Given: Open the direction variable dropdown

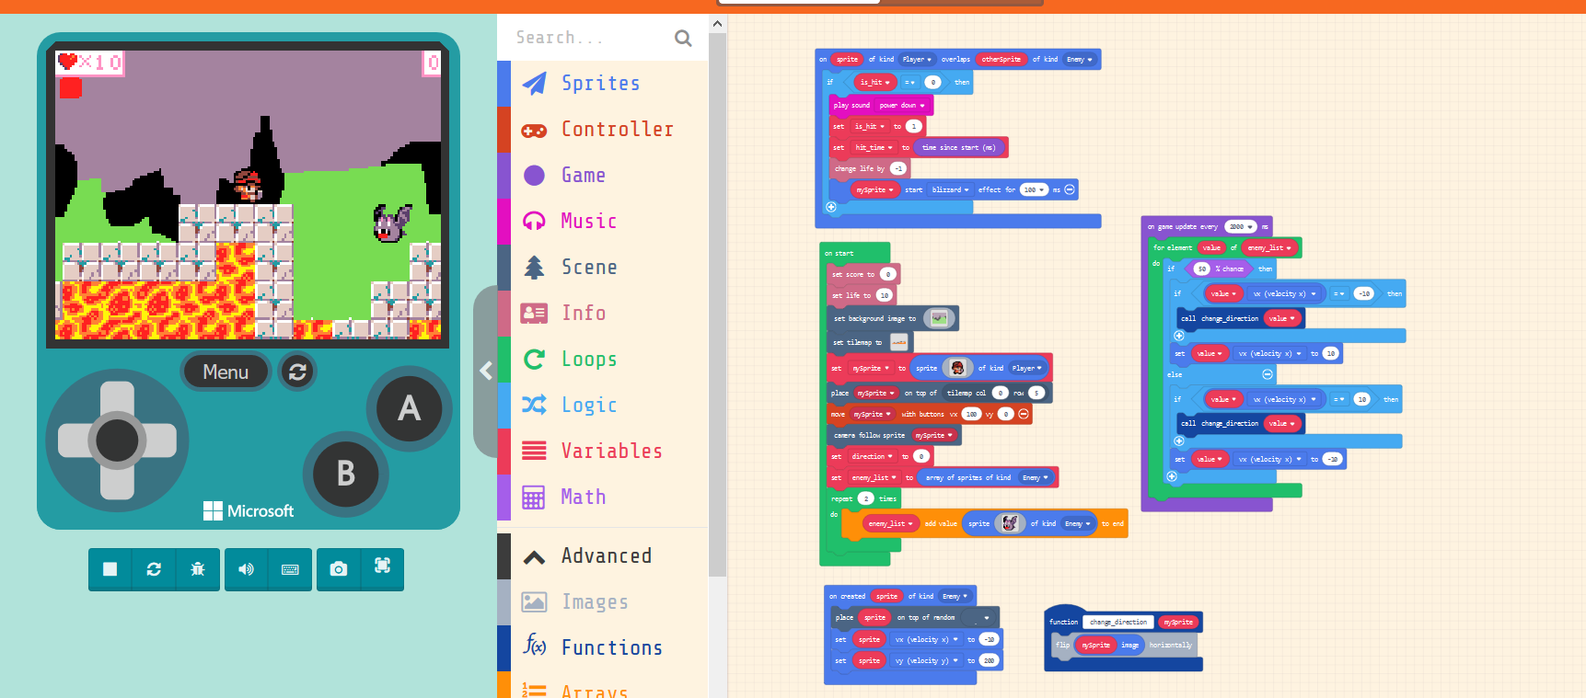Looking at the screenshot, I should pos(872,456).
